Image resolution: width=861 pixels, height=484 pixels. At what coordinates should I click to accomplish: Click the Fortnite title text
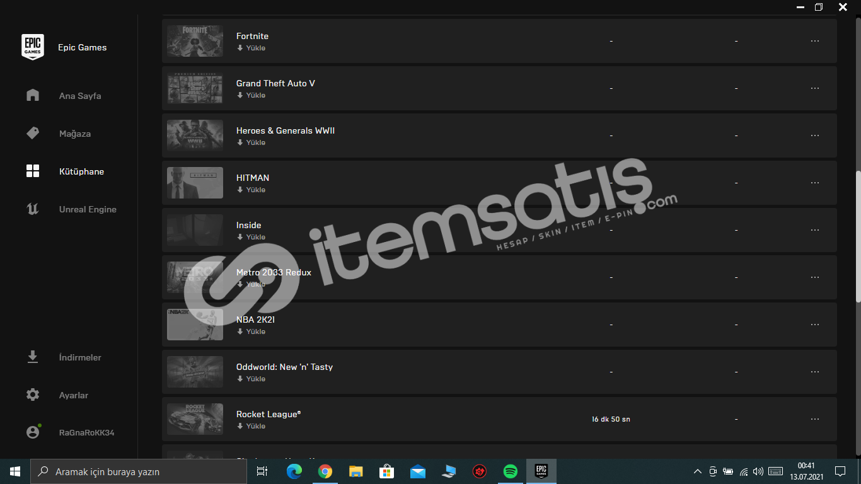(252, 36)
